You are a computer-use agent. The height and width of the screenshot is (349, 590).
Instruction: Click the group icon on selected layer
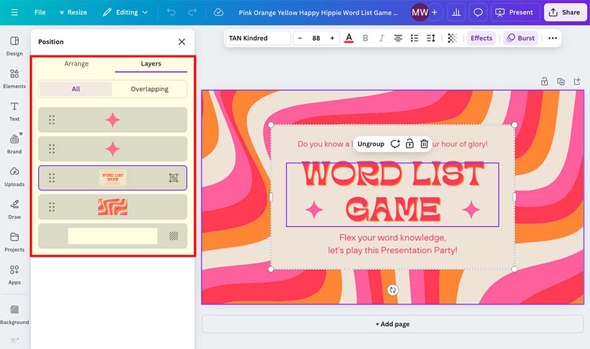(x=174, y=177)
